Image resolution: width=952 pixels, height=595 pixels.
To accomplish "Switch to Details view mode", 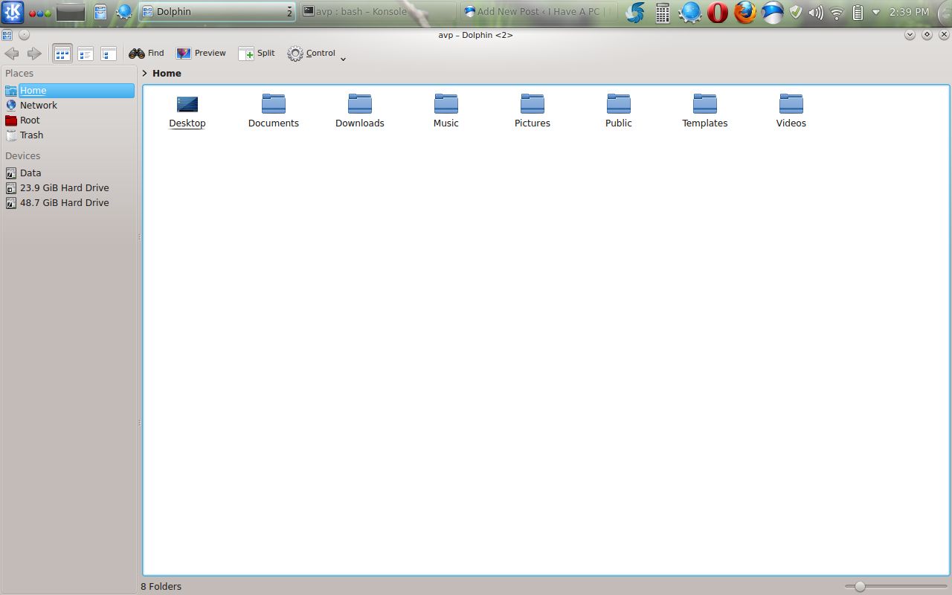I will pyautogui.click(x=86, y=54).
